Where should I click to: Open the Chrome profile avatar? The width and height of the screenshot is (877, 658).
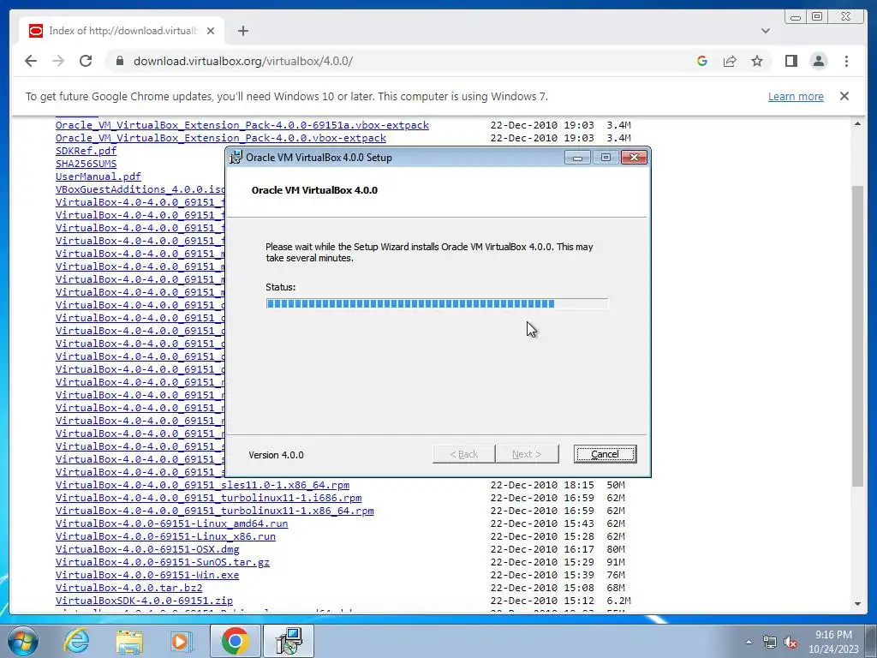[818, 61]
